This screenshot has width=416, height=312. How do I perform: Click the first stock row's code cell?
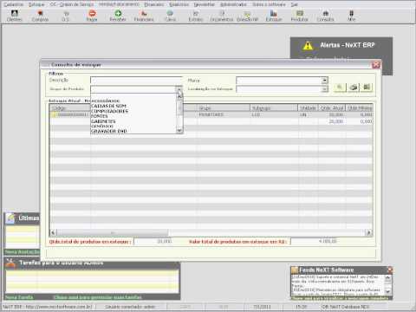click(x=70, y=114)
